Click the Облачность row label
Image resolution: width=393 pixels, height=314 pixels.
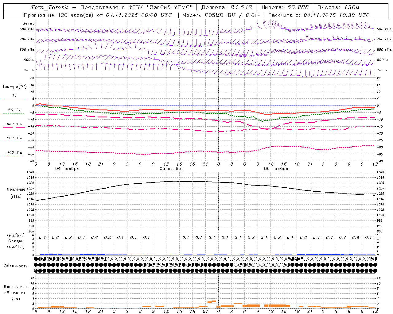pyautogui.click(x=16, y=266)
